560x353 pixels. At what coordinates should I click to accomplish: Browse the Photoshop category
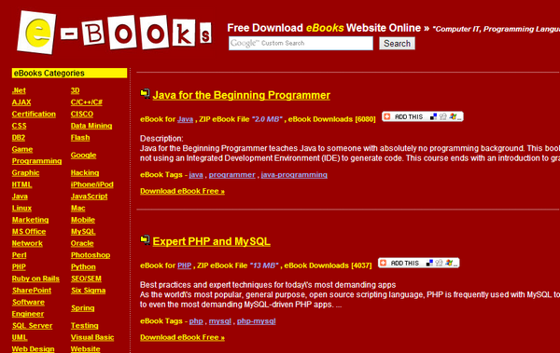[x=91, y=255]
